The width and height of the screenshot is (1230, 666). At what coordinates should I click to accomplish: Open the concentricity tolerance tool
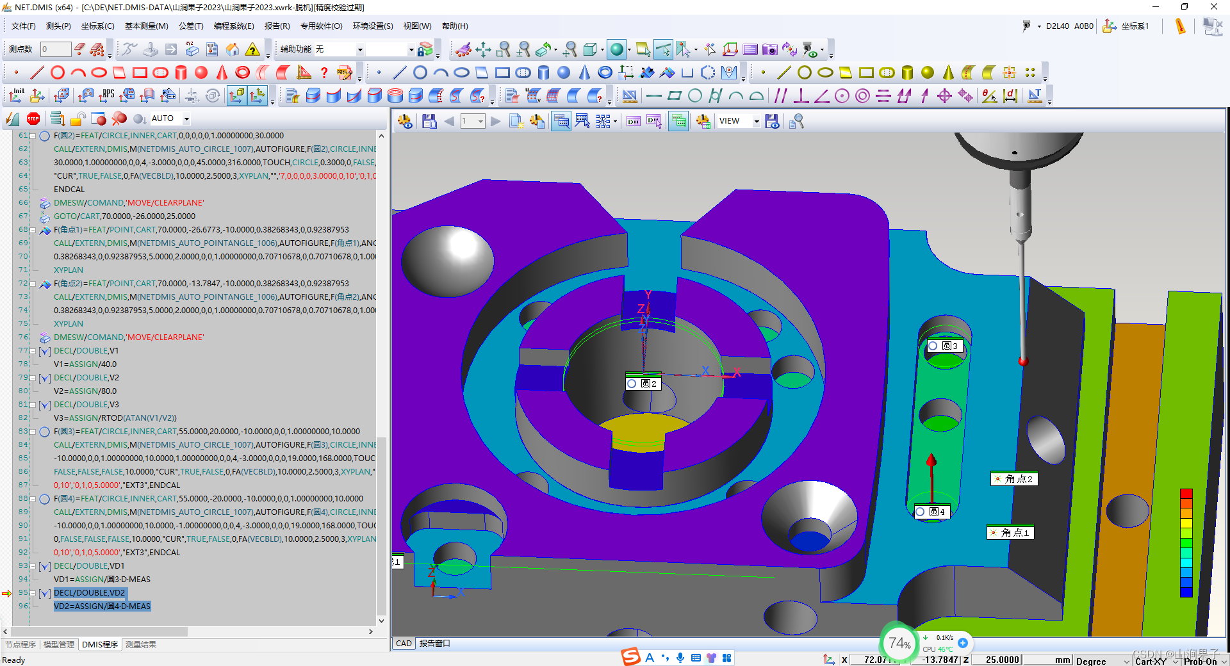[x=862, y=96]
